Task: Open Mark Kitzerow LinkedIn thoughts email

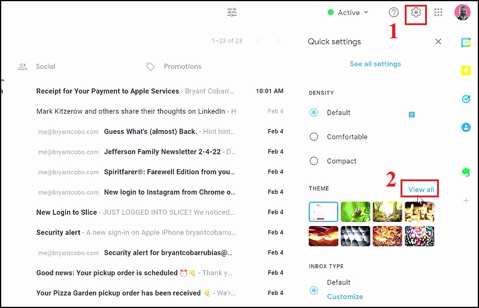Action: pos(160,111)
